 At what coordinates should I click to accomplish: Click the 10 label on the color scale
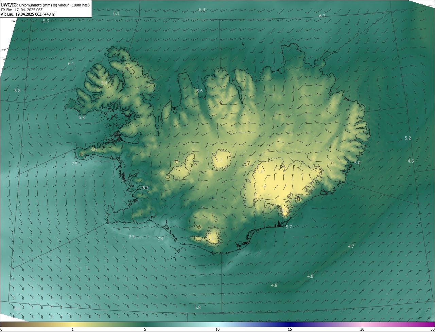pyautogui.click(x=217, y=329)
